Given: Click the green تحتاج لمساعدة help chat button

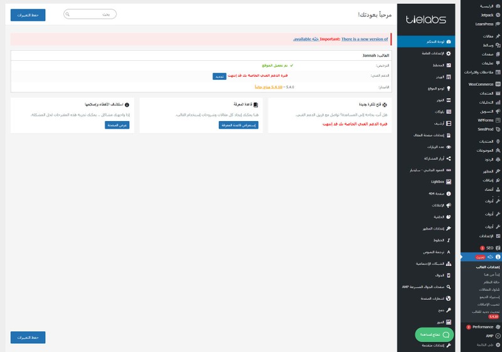Looking at the screenshot, I should click(434, 334).
